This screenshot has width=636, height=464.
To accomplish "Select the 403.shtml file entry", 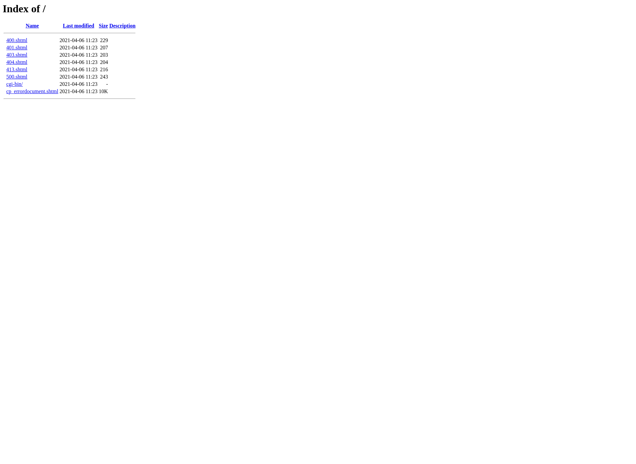I will click(17, 55).
